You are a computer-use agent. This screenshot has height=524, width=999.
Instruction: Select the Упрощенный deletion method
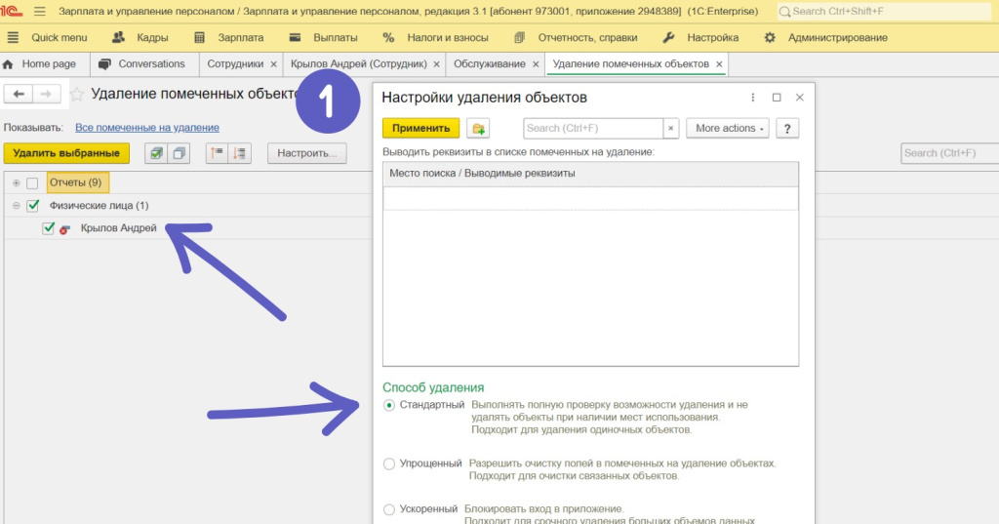click(390, 464)
